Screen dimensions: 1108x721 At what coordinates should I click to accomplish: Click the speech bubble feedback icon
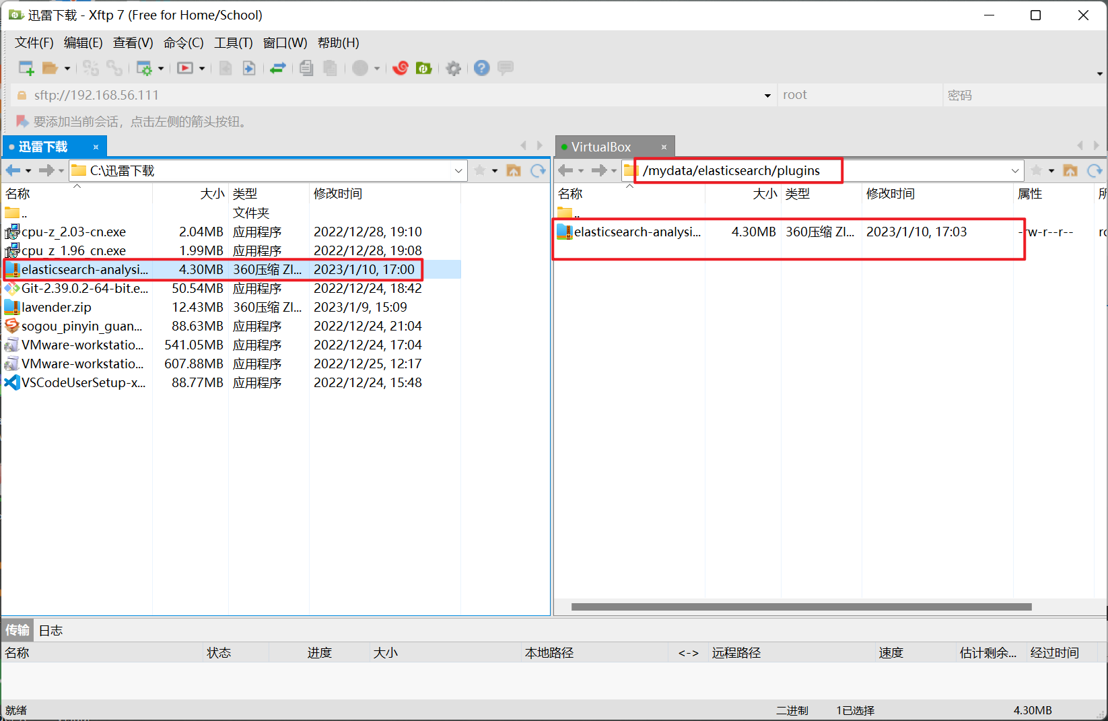(506, 68)
